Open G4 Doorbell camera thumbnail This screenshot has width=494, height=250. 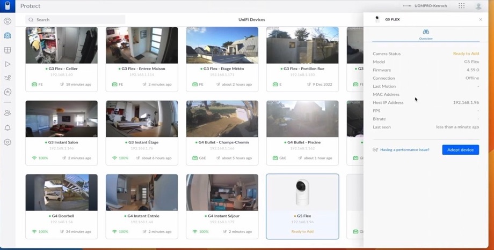pos(61,193)
